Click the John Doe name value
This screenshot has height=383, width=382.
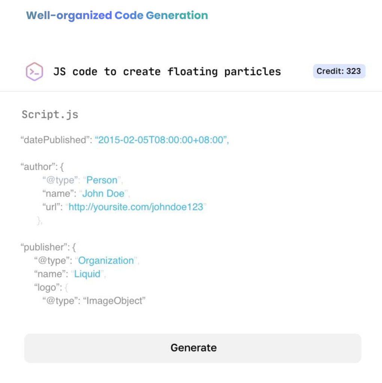click(103, 193)
